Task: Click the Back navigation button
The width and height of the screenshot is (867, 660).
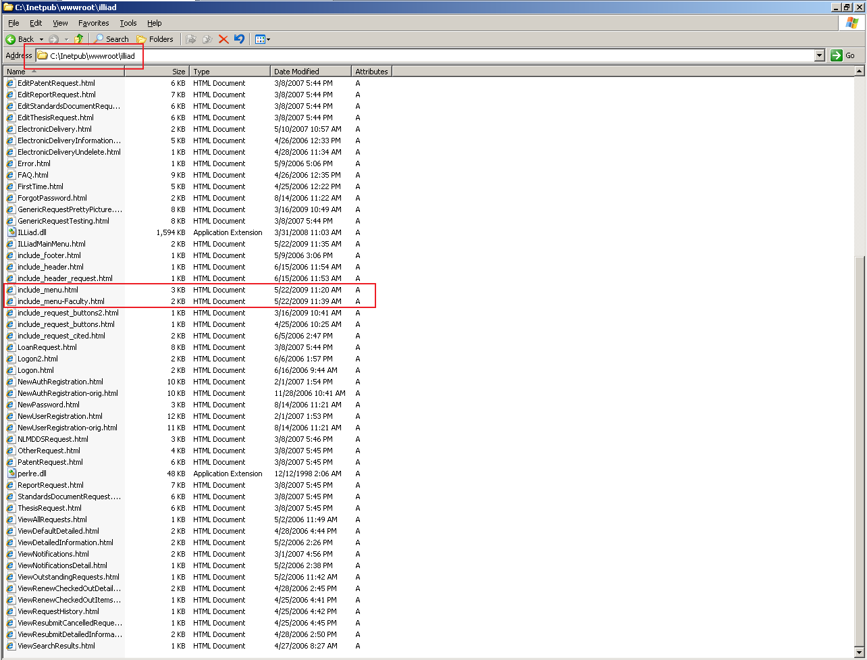Action: 20,39
